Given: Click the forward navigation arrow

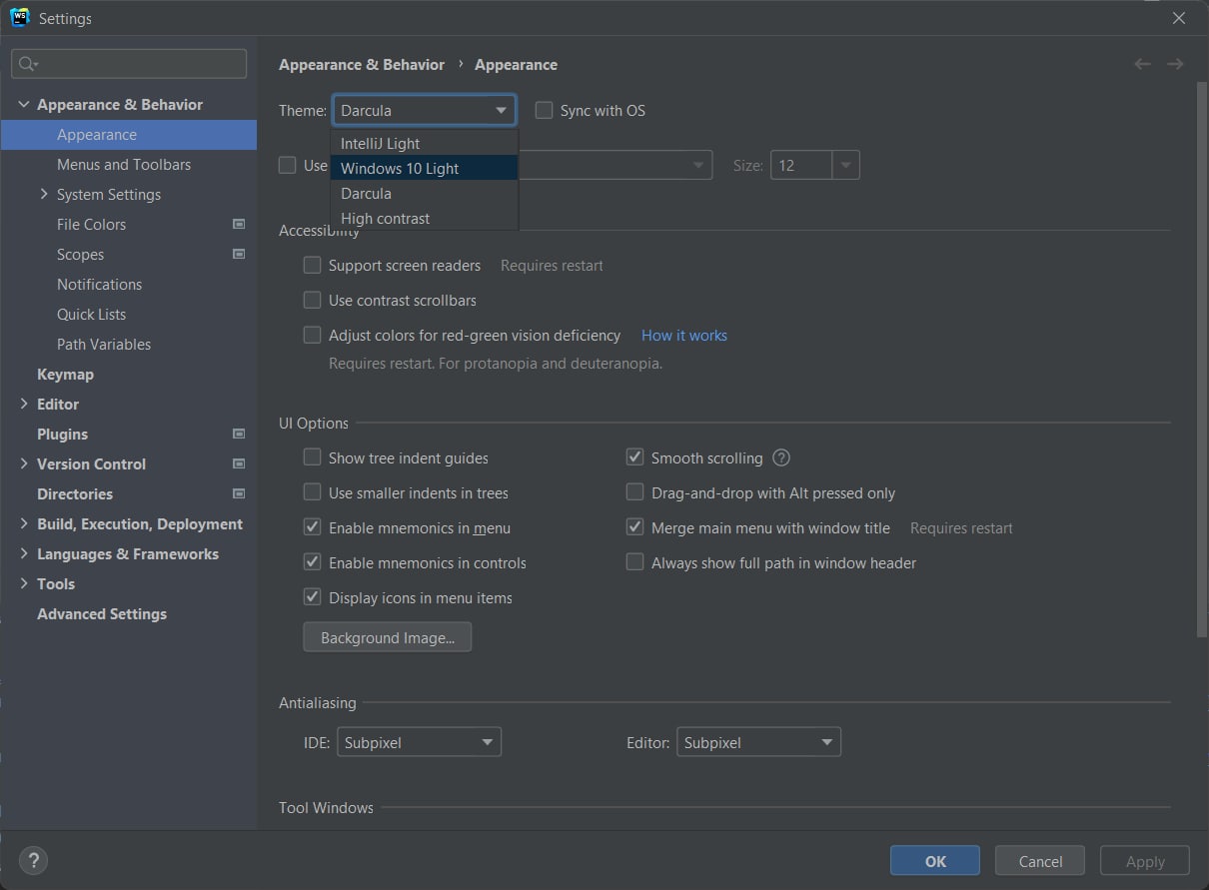Looking at the screenshot, I should 1175,64.
